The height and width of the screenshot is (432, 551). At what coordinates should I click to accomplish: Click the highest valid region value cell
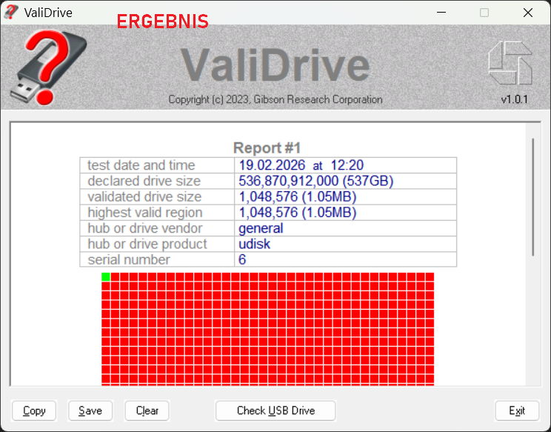pyautogui.click(x=345, y=213)
